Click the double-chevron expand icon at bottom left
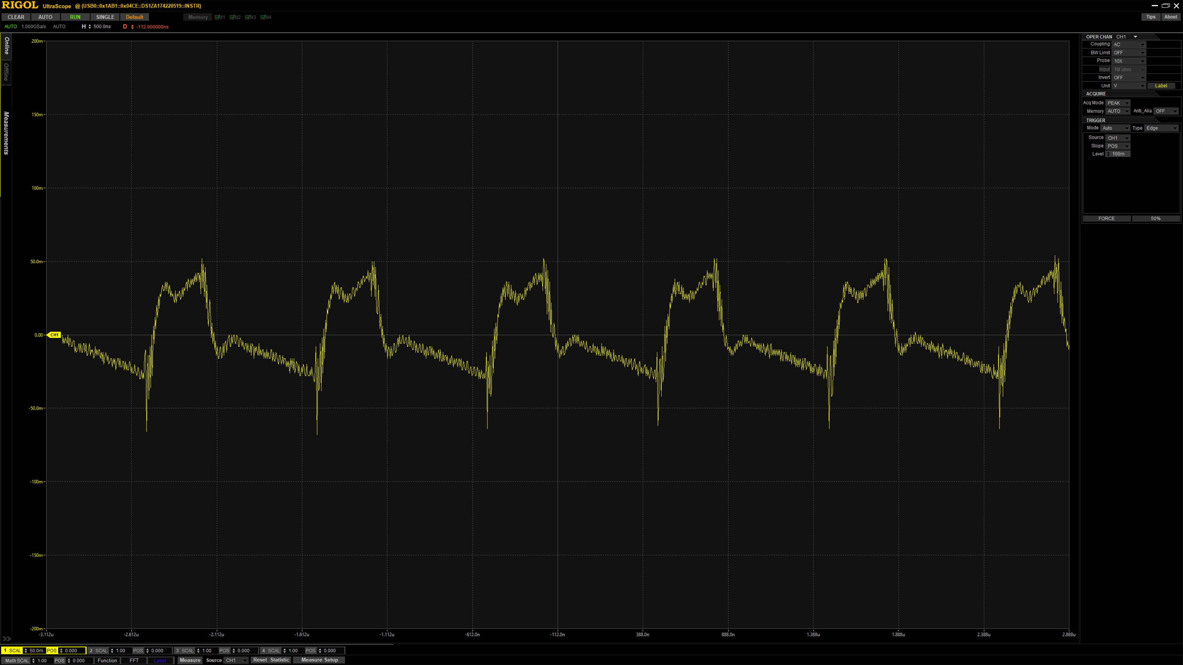The height and width of the screenshot is (665, 1183). click(6, 639)
